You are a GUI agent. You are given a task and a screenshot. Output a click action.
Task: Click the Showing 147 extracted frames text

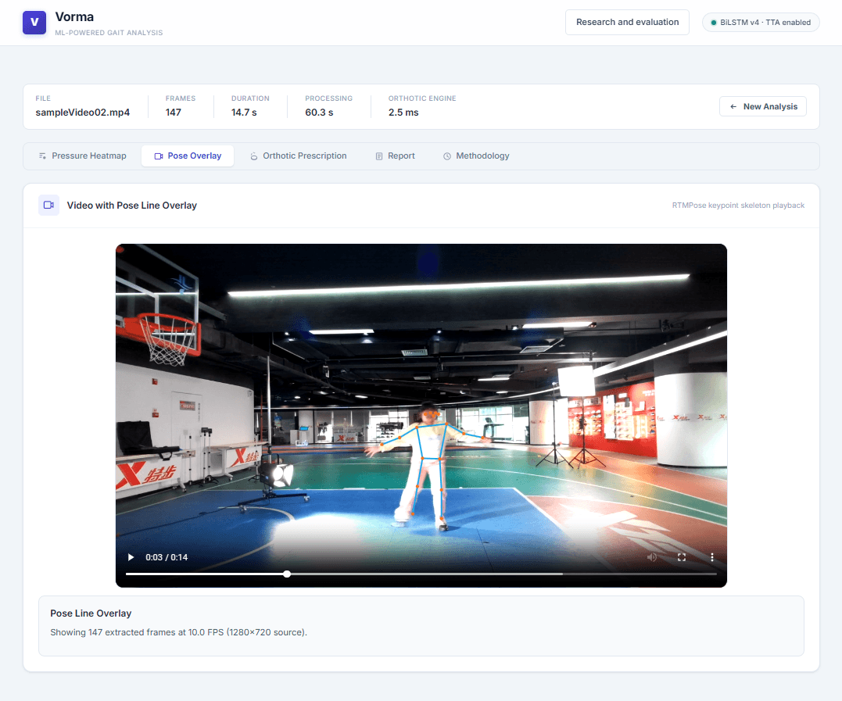coord(179,632)
